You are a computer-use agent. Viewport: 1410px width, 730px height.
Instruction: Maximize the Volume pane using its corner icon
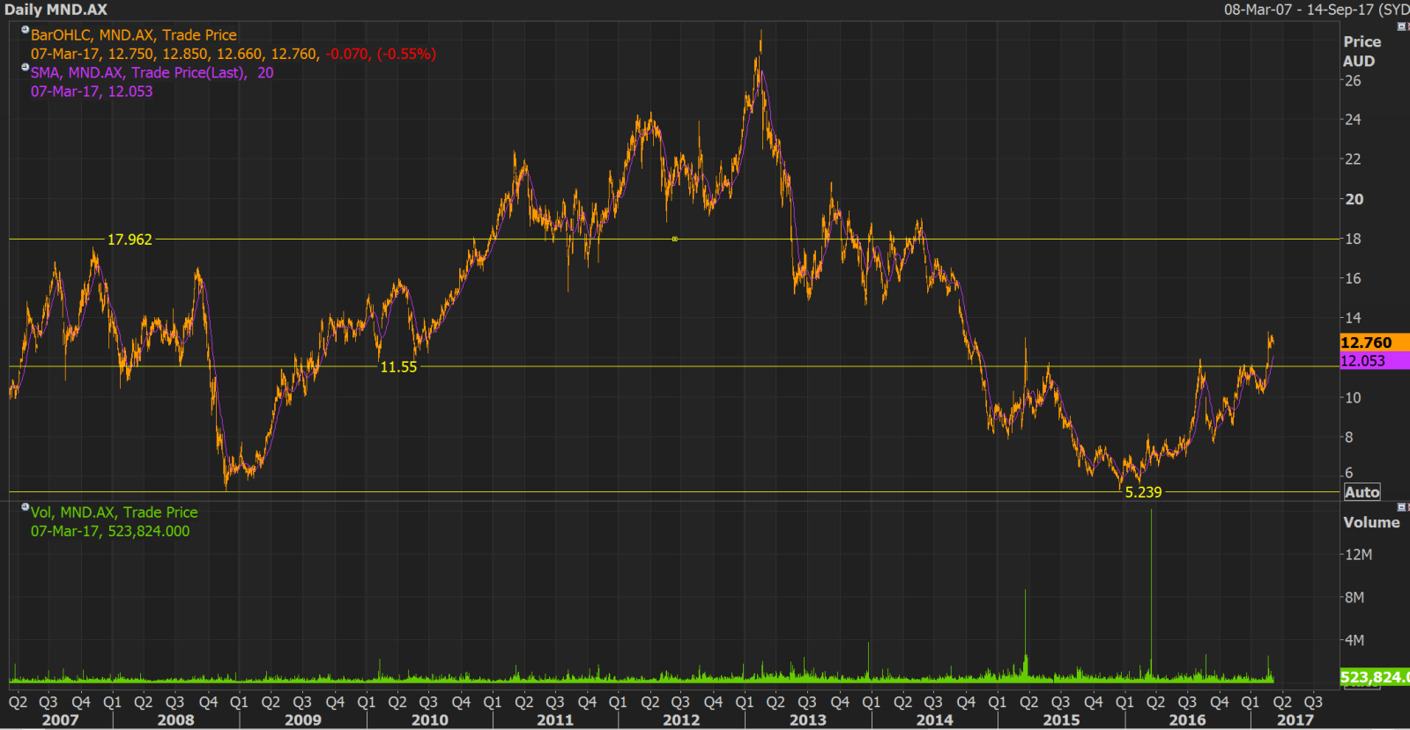(x=1402, y=507)
